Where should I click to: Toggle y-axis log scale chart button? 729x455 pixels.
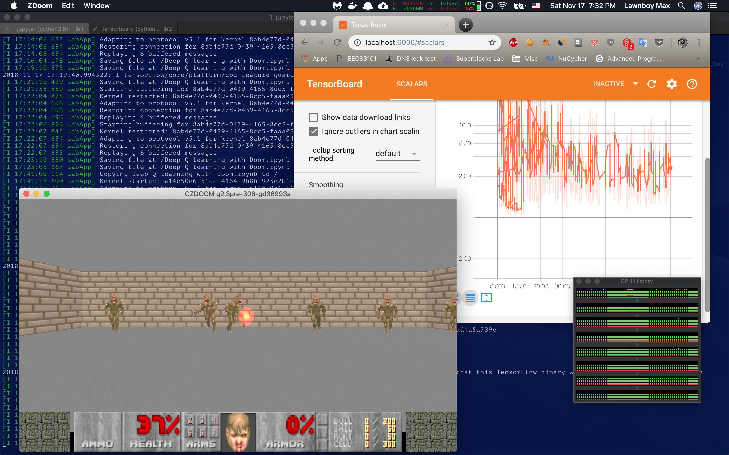[470, 298]
